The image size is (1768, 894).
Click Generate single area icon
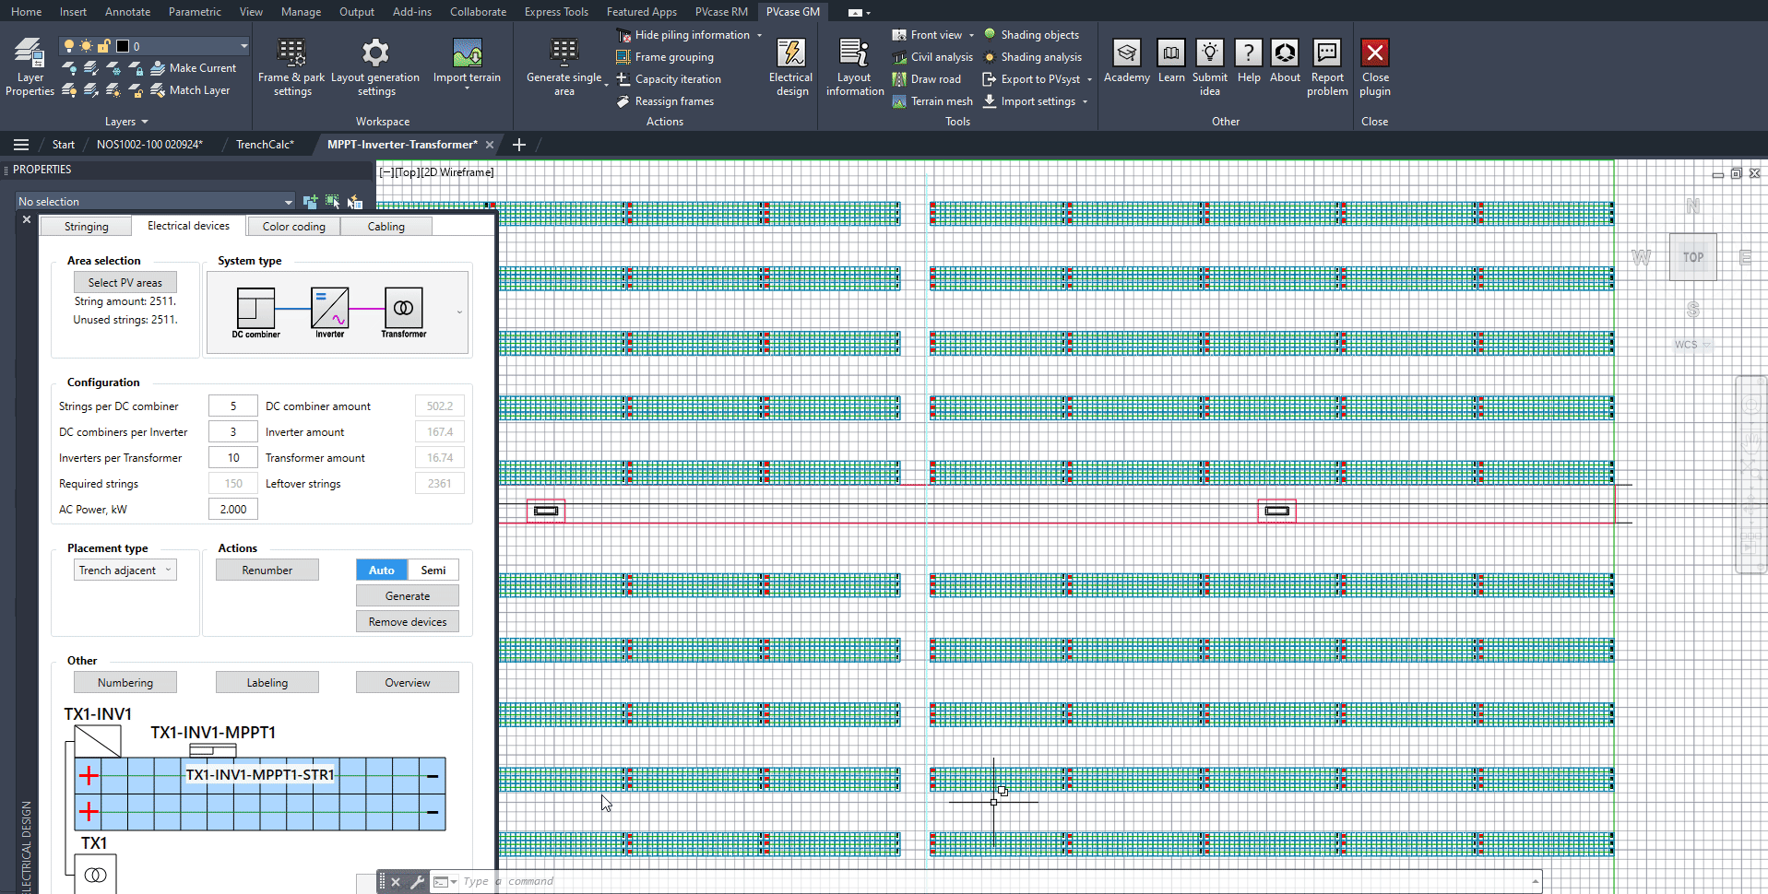pos(564,53)
